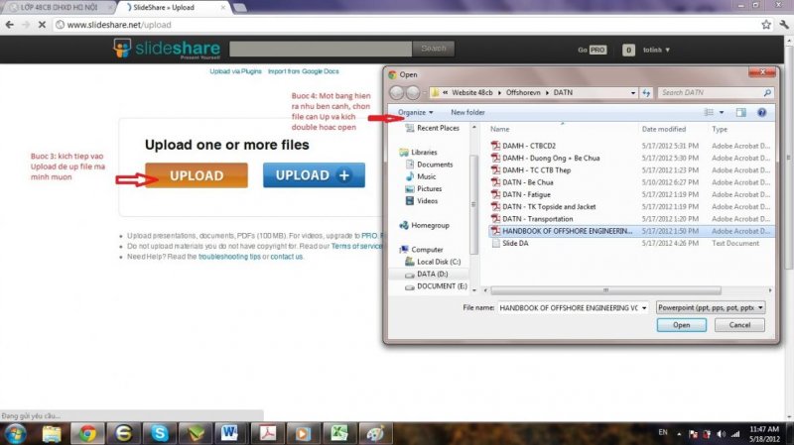Open Excel from taskbar
Viewport: 794px width, 445px height.
tap(338, 434)
